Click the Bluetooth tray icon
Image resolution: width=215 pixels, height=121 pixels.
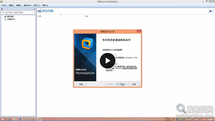point(177,119)
